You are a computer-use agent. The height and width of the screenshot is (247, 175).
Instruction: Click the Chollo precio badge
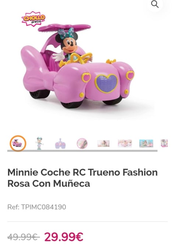[x=34, y=18]
